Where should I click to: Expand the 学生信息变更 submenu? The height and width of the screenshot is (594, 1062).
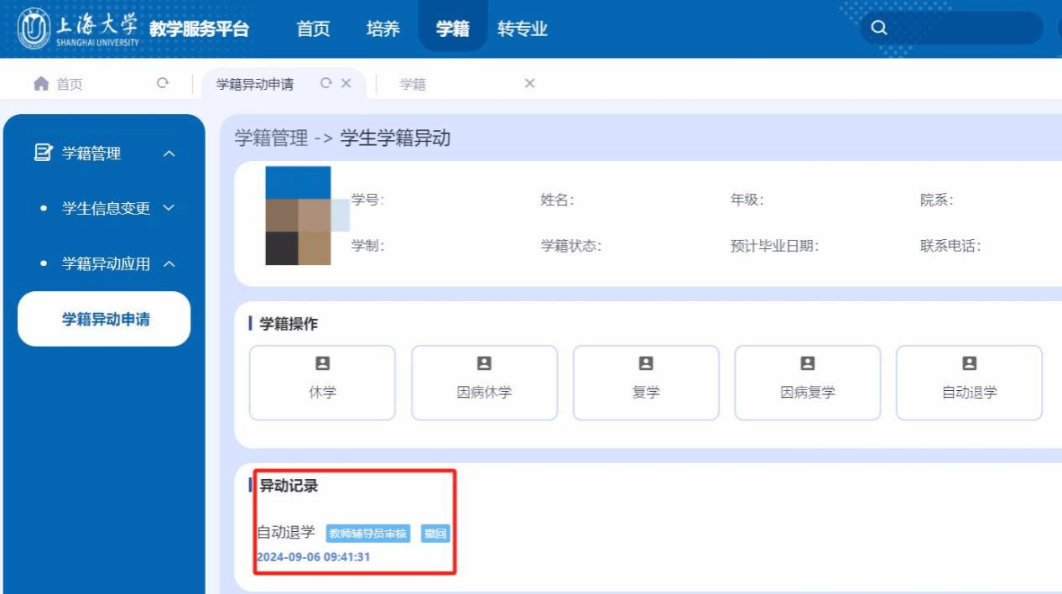tap(169, 208)
